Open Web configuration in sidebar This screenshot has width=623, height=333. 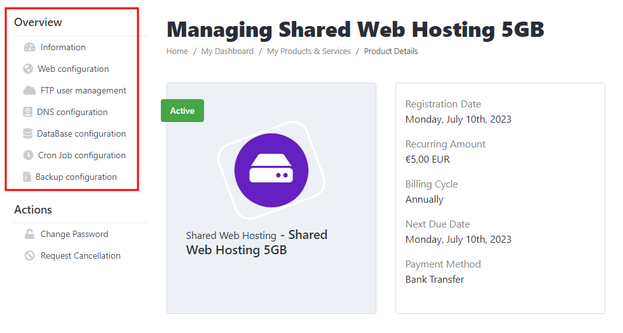coord(73,69)
